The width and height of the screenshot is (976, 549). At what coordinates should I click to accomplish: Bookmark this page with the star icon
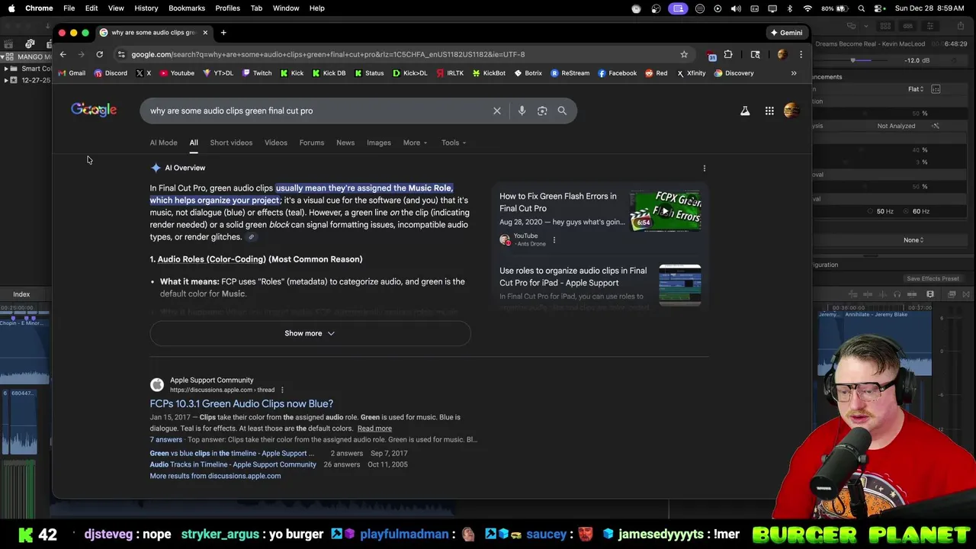coord(684,54)
